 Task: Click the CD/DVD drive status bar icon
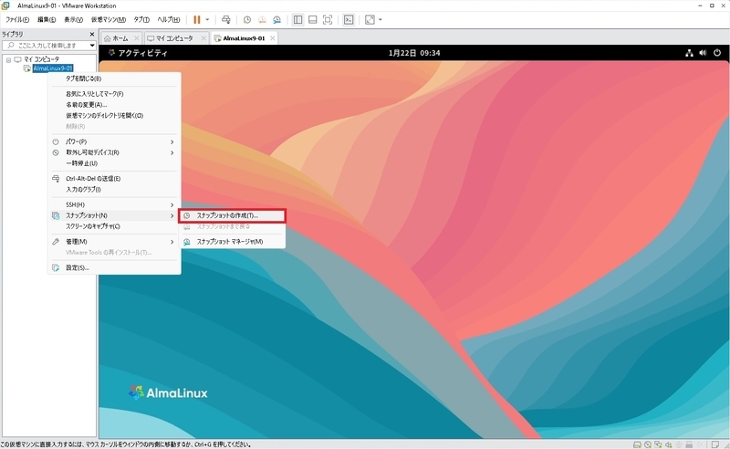[648, 444]
